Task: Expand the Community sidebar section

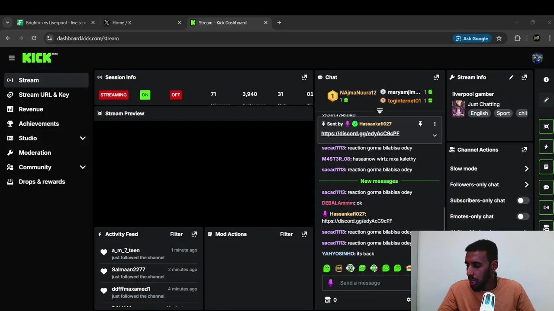Action: pos(83,167)
